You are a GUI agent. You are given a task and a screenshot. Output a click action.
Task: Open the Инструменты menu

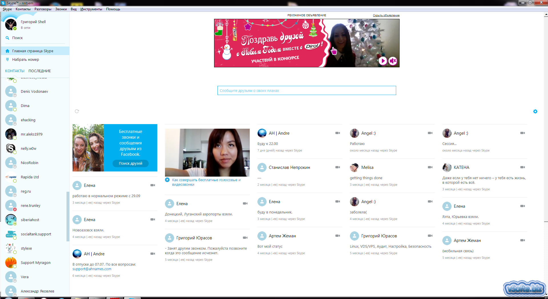click(91, 9)
